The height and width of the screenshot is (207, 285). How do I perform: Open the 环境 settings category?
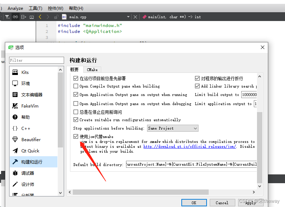[x=25, y=83]
